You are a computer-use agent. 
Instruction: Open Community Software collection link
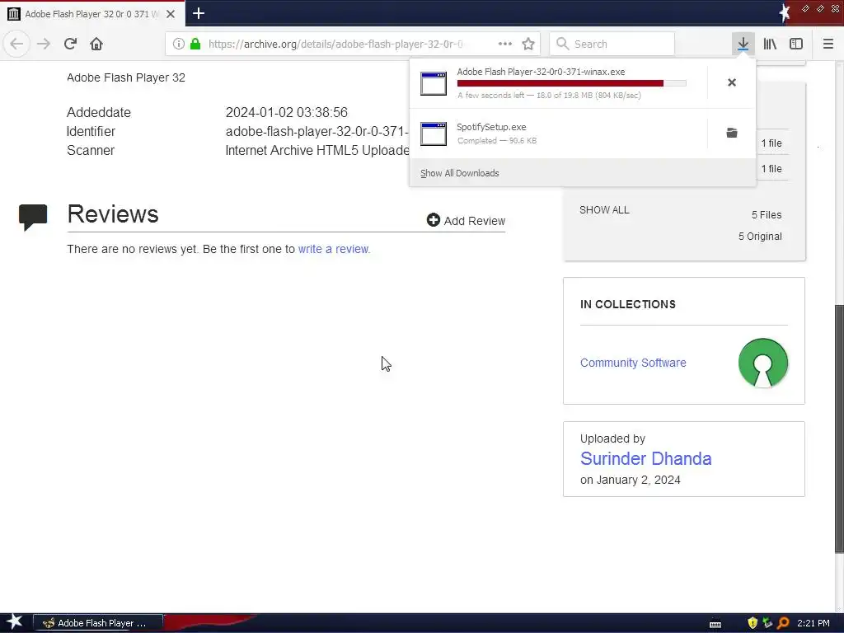pyautogui.click(x=633, y=363)
